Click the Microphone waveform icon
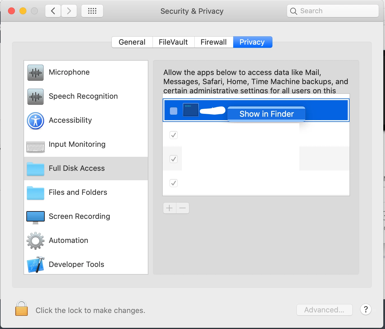Viewport: 385px width, 329px height. 36,73
